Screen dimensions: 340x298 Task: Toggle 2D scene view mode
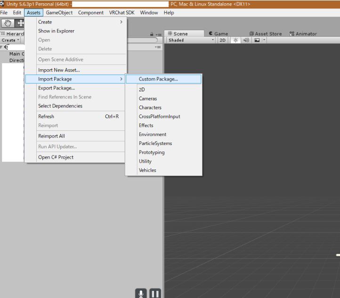click(x=222, y=40)
